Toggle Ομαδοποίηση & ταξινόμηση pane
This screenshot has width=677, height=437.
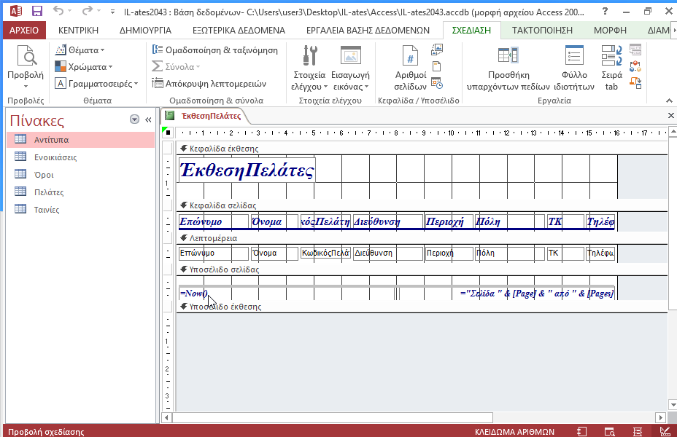(215, 50)
